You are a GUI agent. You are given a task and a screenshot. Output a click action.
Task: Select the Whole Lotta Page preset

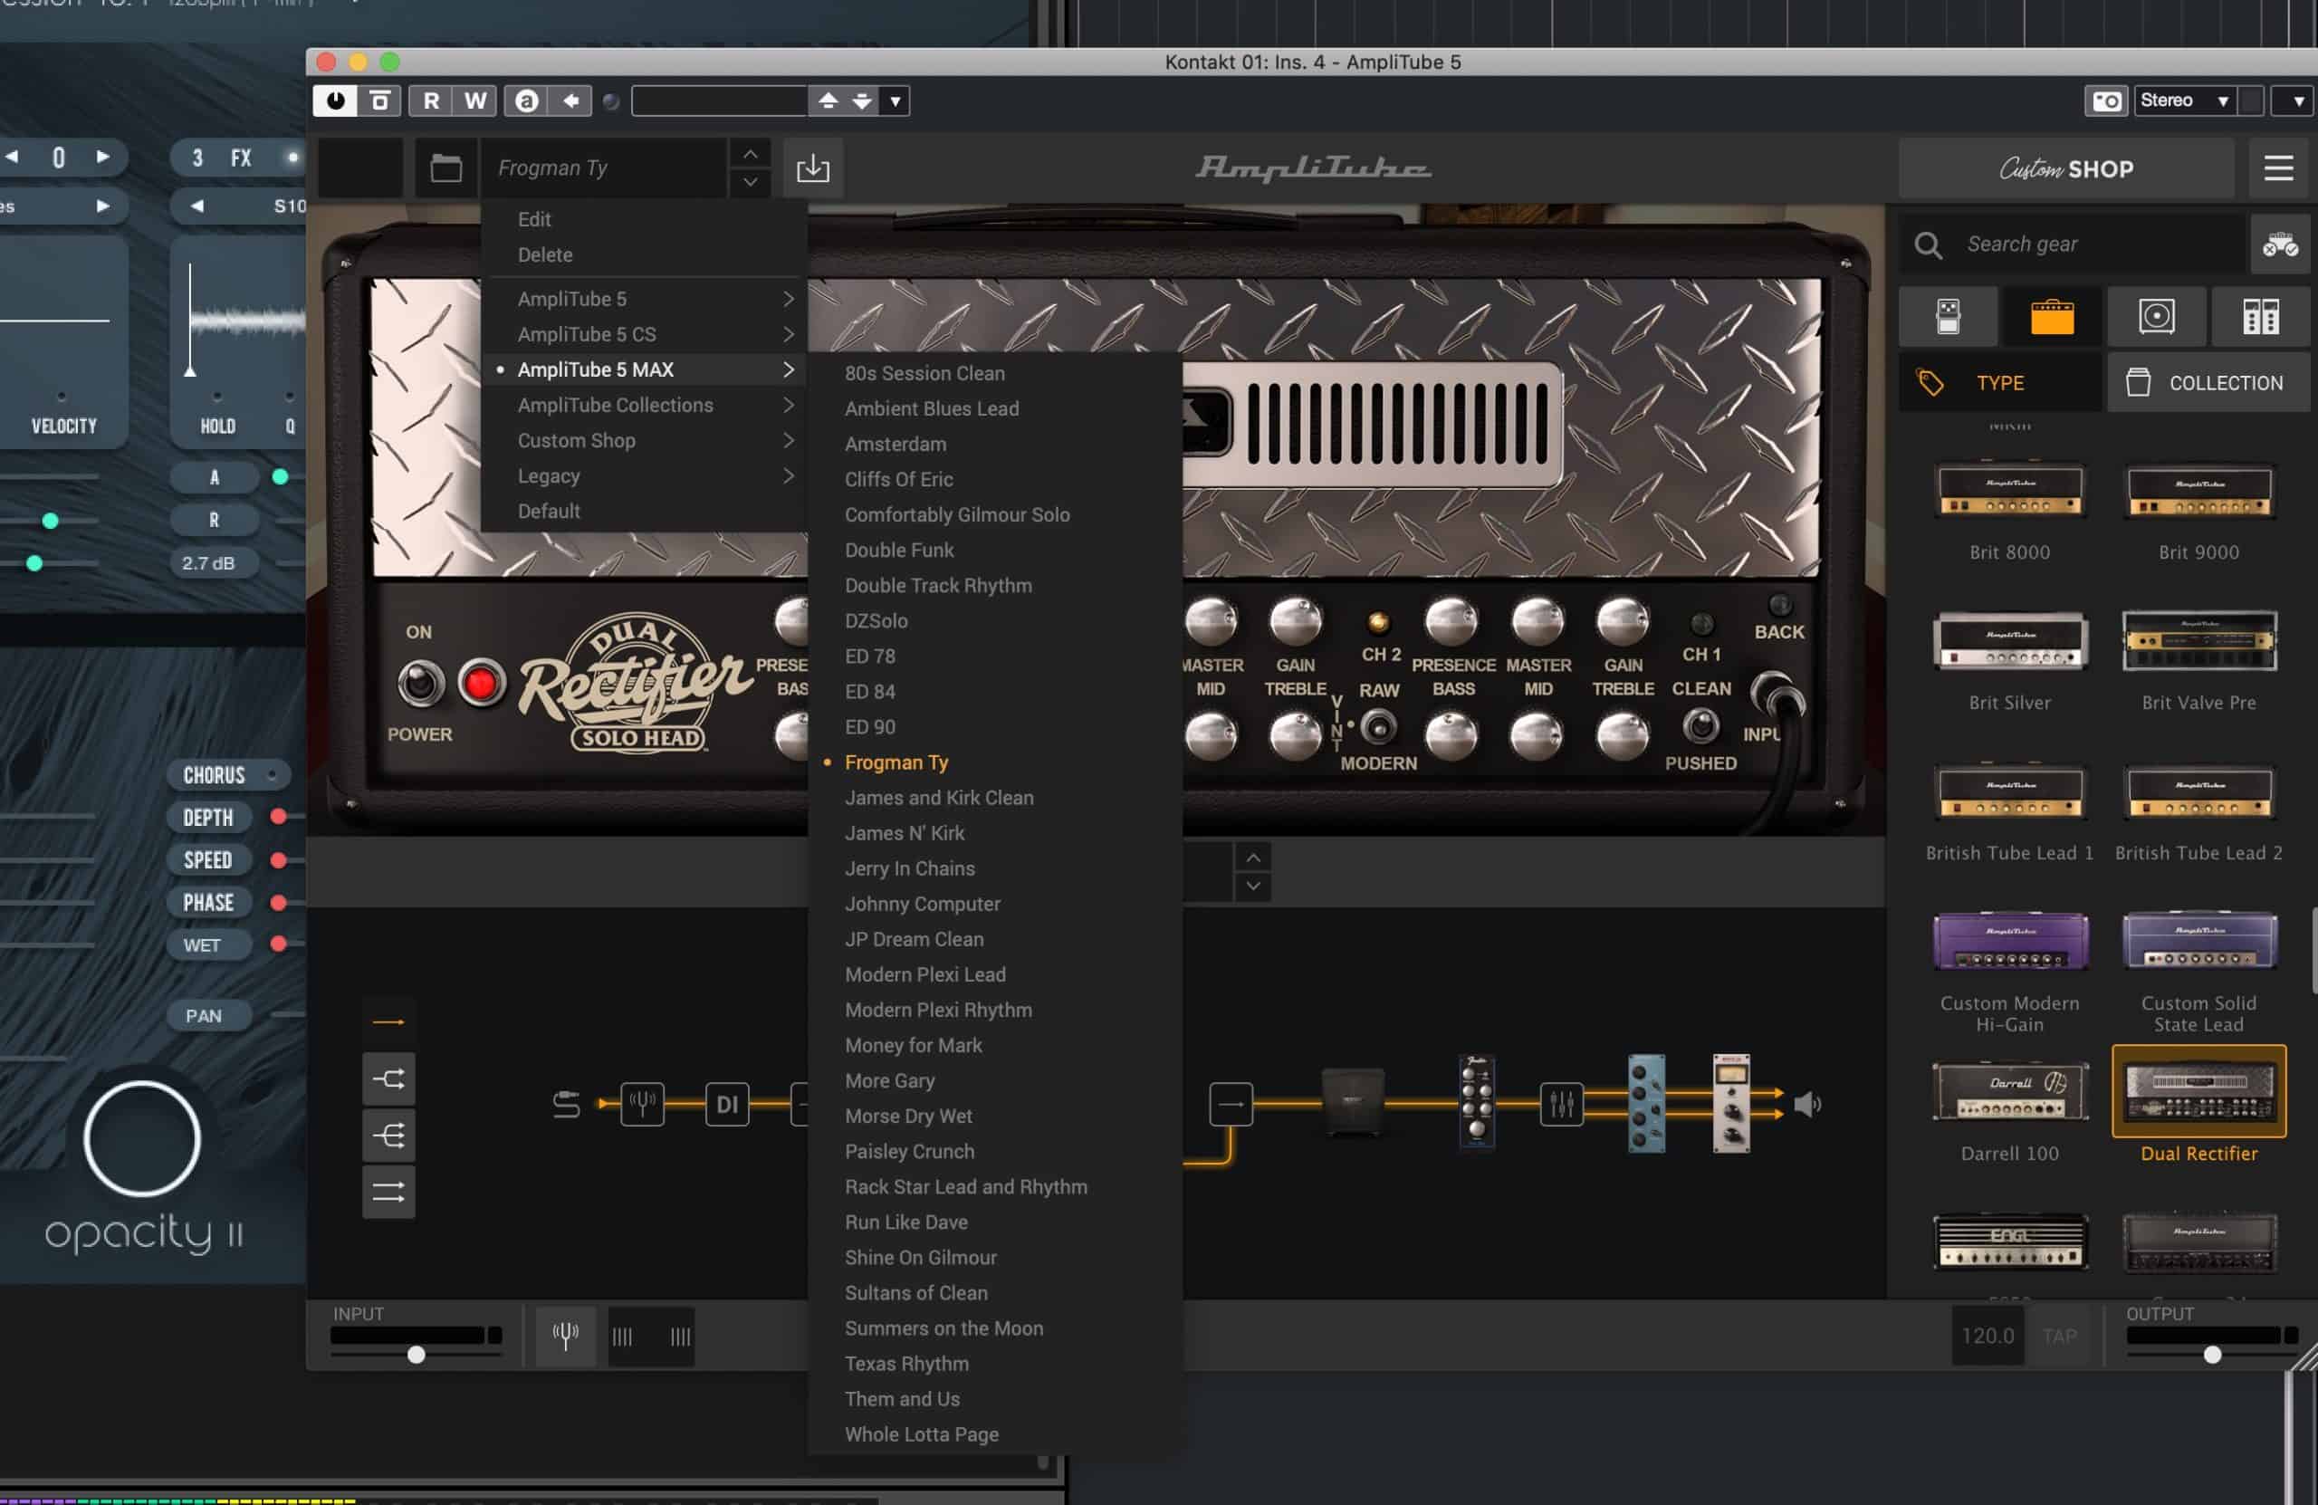(x=995, y=1433)
